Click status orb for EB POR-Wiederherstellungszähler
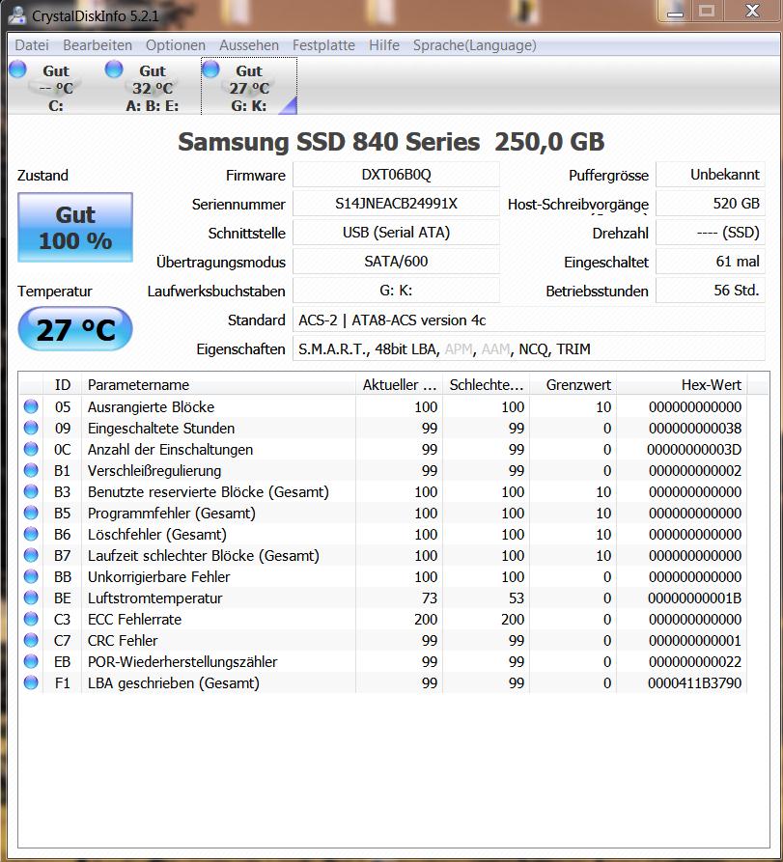Screen dimensions: 783x862 coord(31,661)
